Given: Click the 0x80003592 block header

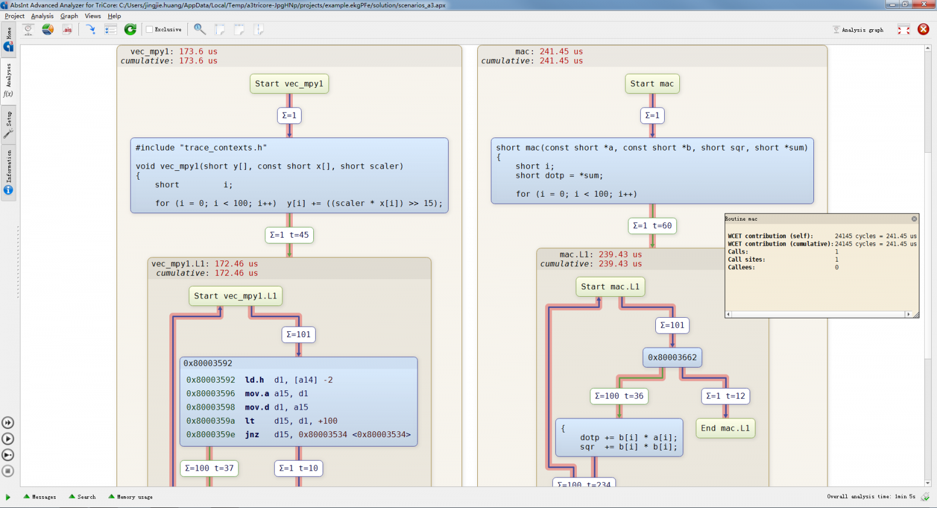Looking at the screenshot, I should tap(299, 363).
